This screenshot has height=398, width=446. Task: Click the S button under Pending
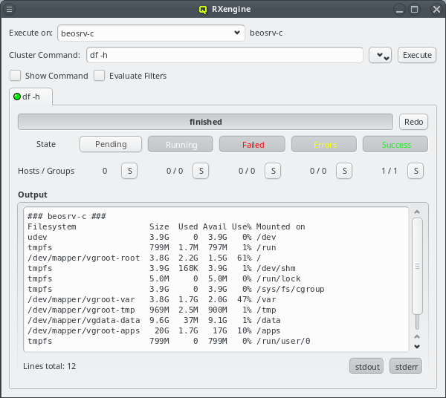click(x=129, y=171)
